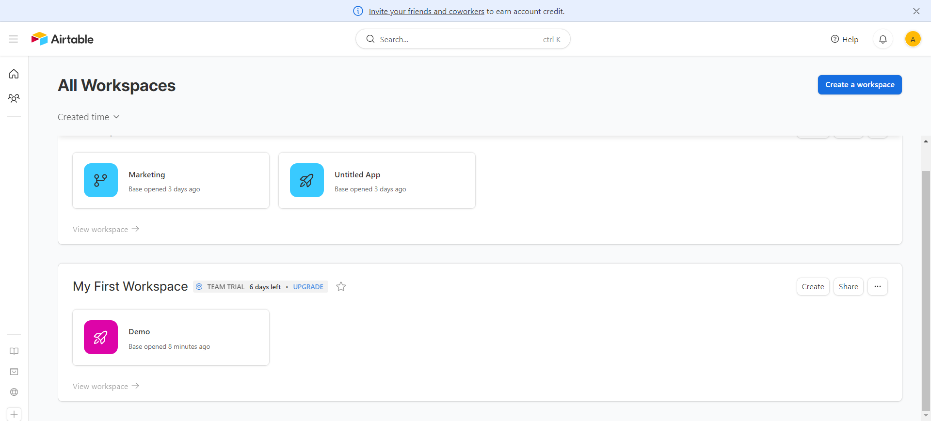Viewport: 931px width, 421px height.
Task: Click the Untitled App name
Action: (x=357, y=175)
